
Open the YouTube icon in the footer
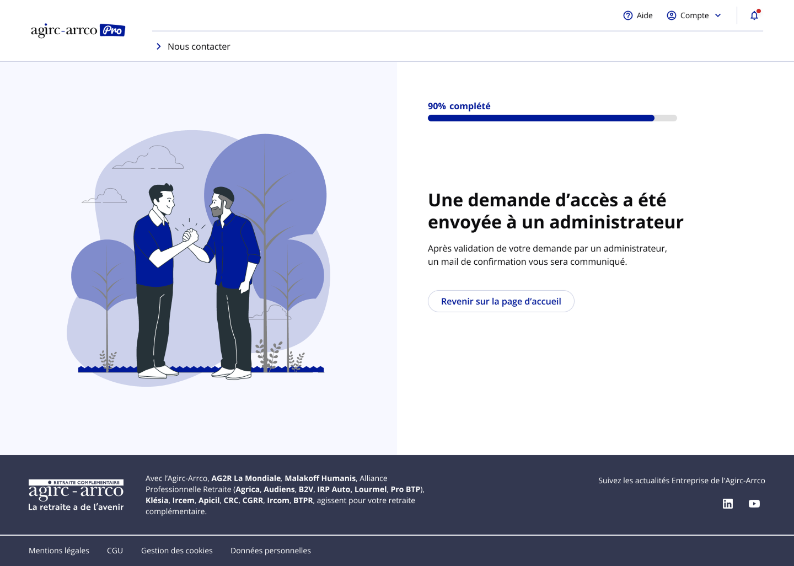[x=754, y=504]
